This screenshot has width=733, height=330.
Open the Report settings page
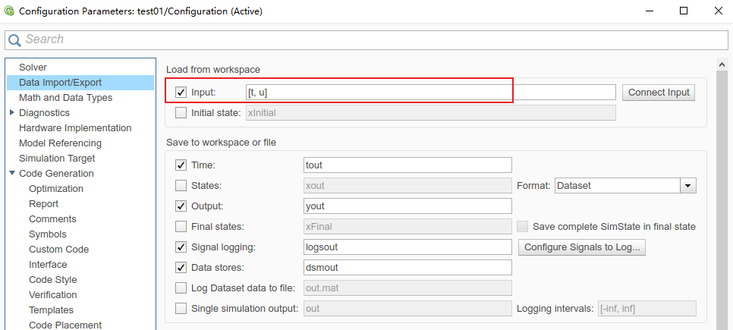tap(43, 204)
